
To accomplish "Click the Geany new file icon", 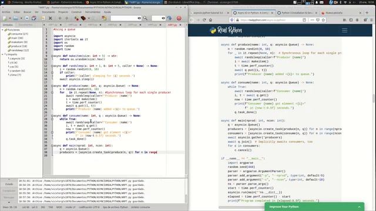I will tap(5, 18).
